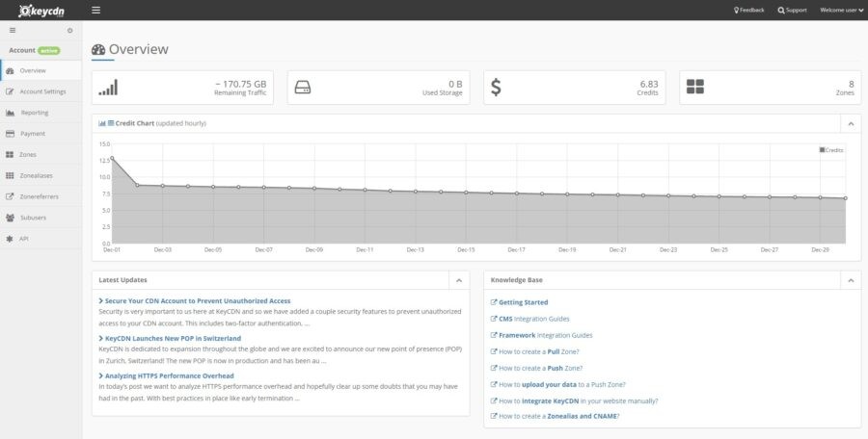Click the 6.83 credits value
The width and height of the screenshot is (868, 439).
pos(649,84)
